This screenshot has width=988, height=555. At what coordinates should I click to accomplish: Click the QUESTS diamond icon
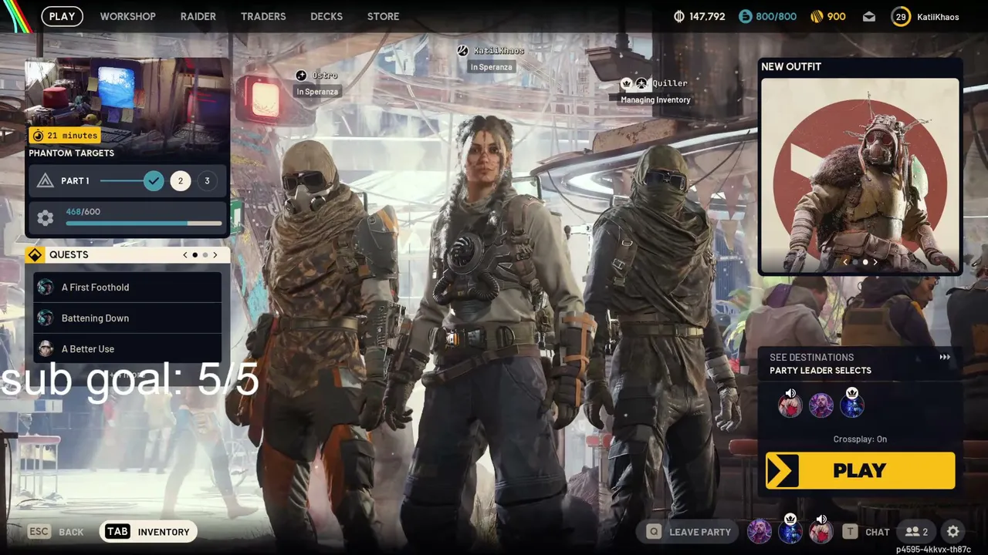click(35, 255)
